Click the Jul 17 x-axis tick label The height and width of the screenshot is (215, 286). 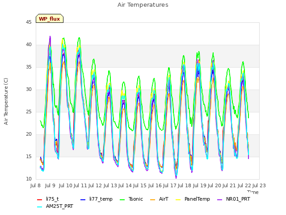coord(170,185)
